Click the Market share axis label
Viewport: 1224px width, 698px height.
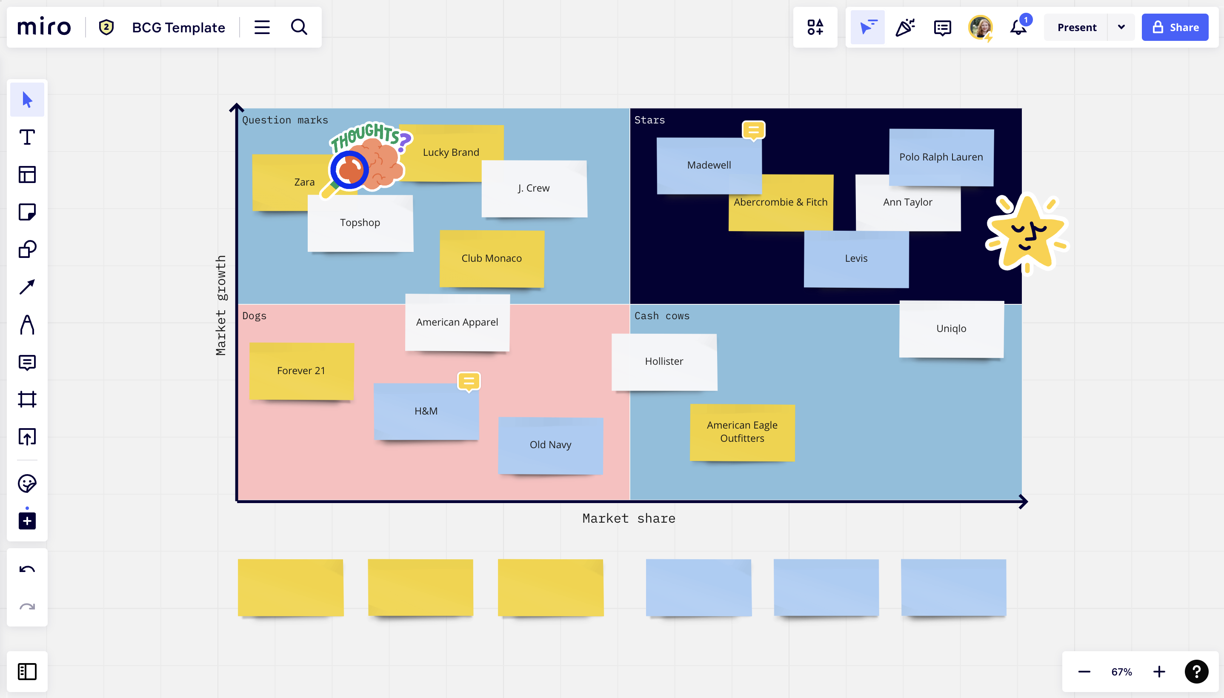click(629, 518)
